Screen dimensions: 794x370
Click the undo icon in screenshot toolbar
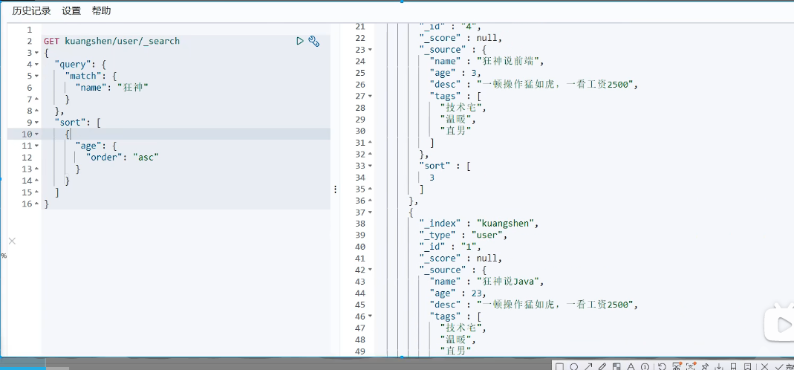tap(662, 366)
